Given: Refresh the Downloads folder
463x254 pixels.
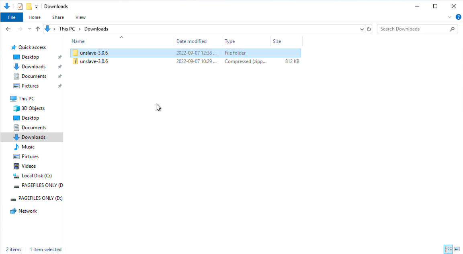Looking at the screenshot, I should tap(369, 29).
